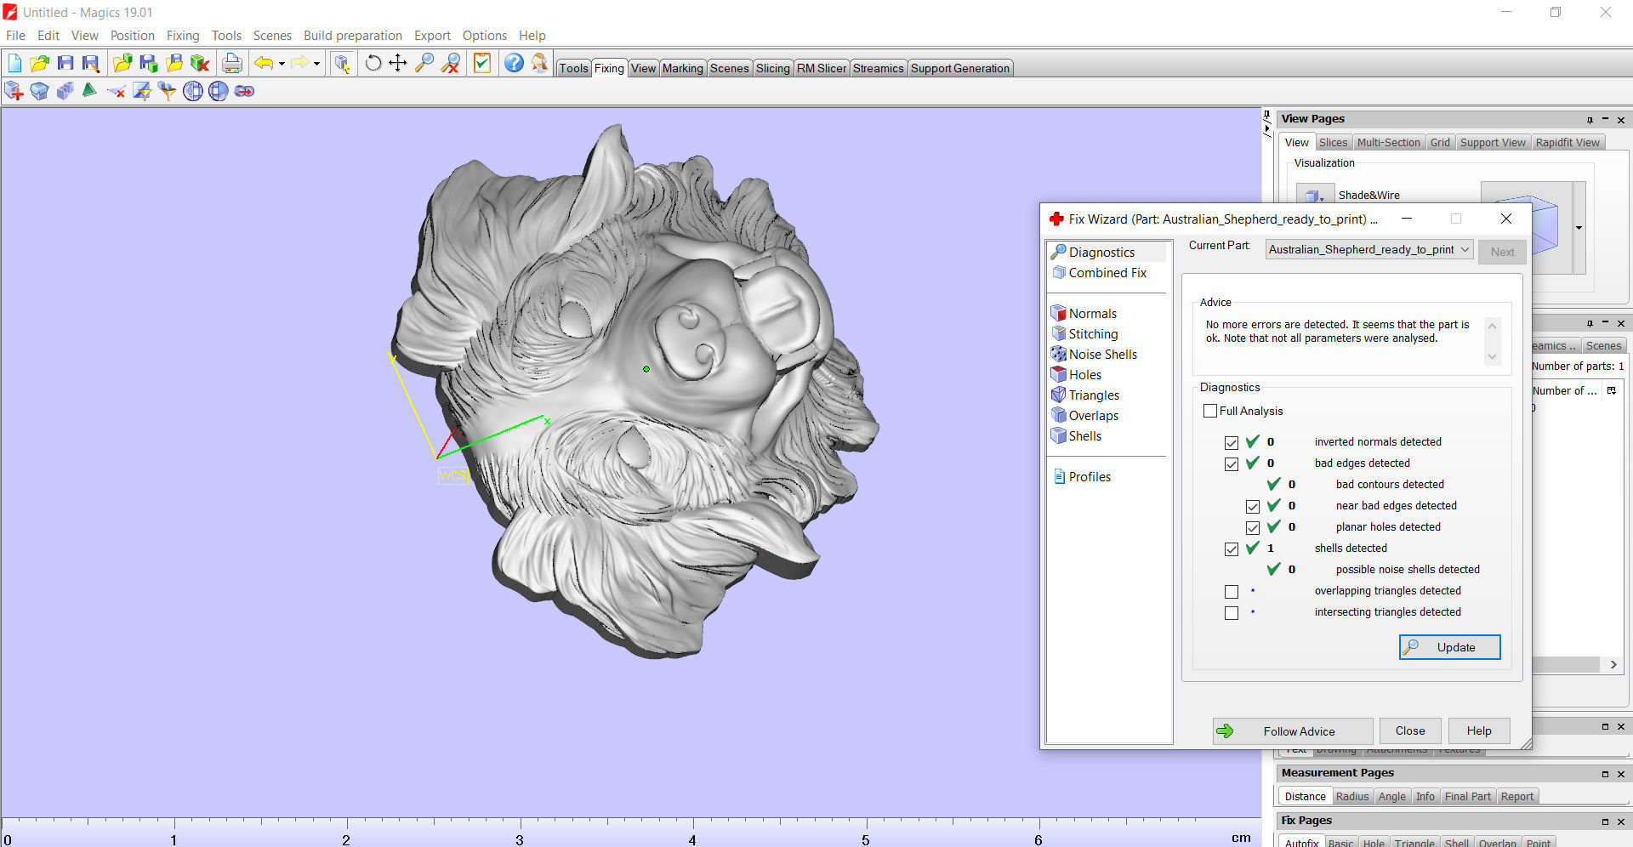Open the Current Part dropdown

[x=1369, y=249]
